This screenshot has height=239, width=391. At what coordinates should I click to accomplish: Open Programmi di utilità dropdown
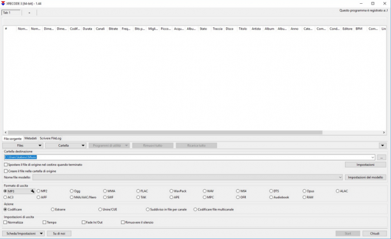(109, 145)
